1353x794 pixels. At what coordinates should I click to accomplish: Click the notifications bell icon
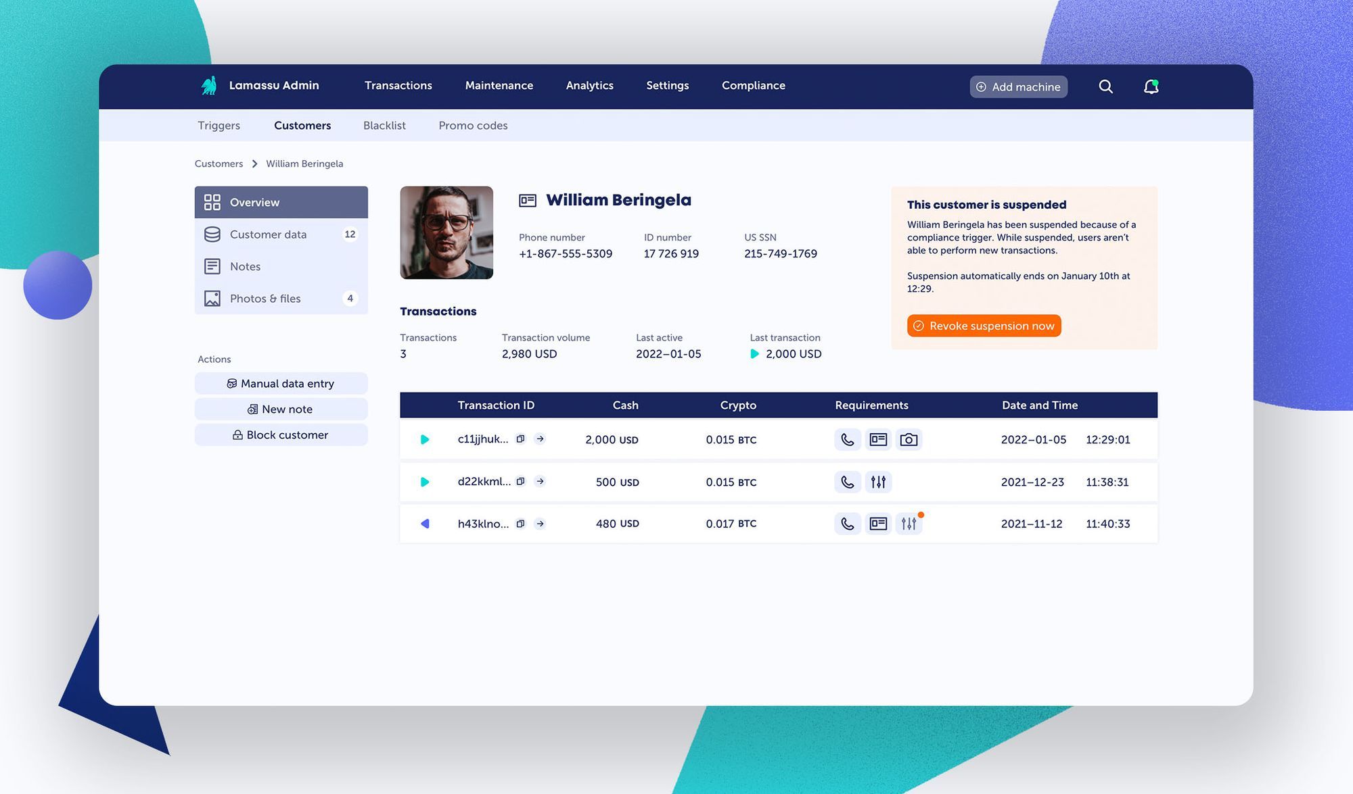(x=1151, y=86)
